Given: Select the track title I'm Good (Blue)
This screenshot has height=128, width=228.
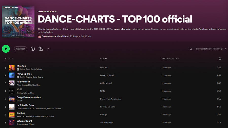Looking at the screenshot, I should (x=25, y=74).
